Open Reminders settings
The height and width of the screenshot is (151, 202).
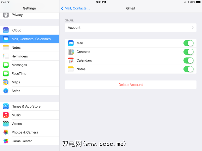pos(29,56)
